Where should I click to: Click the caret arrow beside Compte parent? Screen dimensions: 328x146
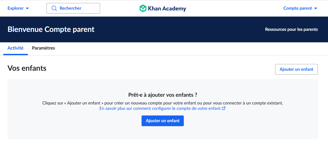[x=316, y=8]
